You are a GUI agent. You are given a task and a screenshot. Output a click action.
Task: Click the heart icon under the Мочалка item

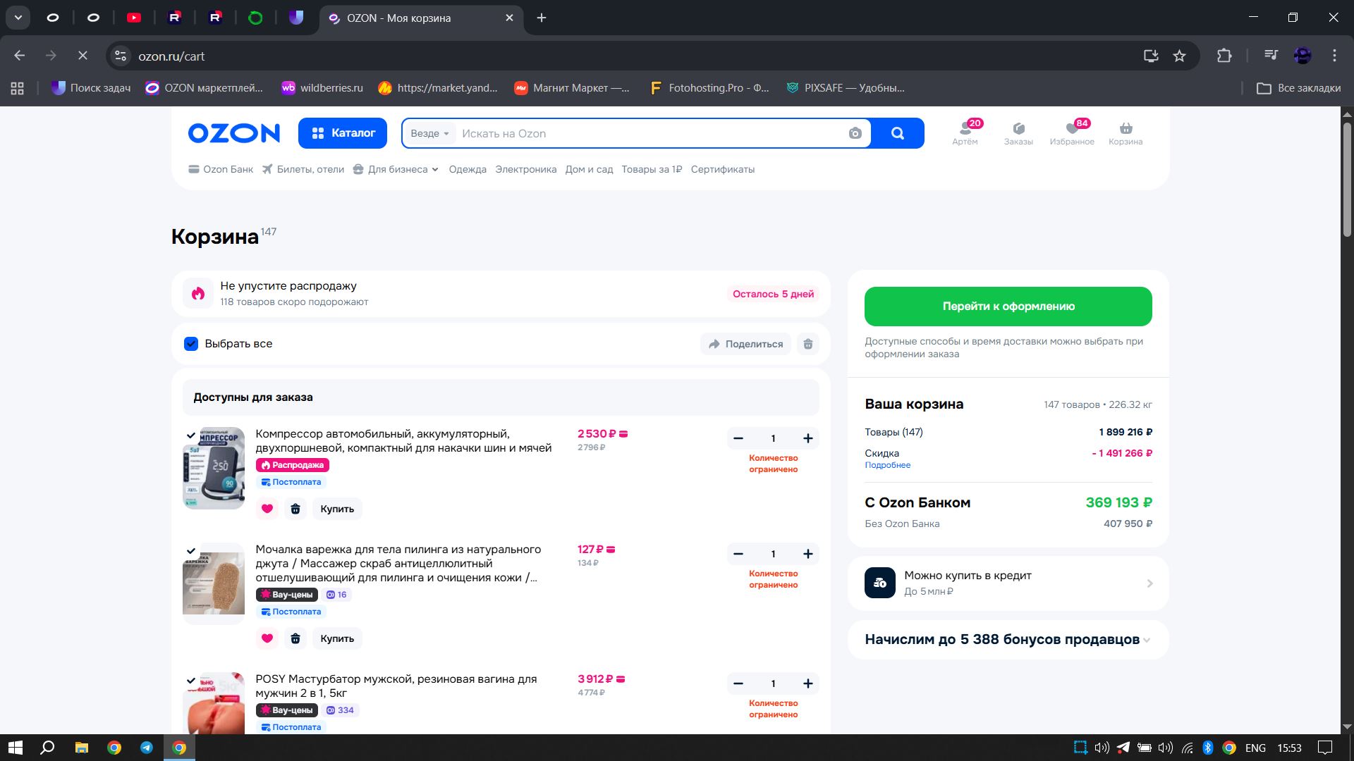pos(267,638)
